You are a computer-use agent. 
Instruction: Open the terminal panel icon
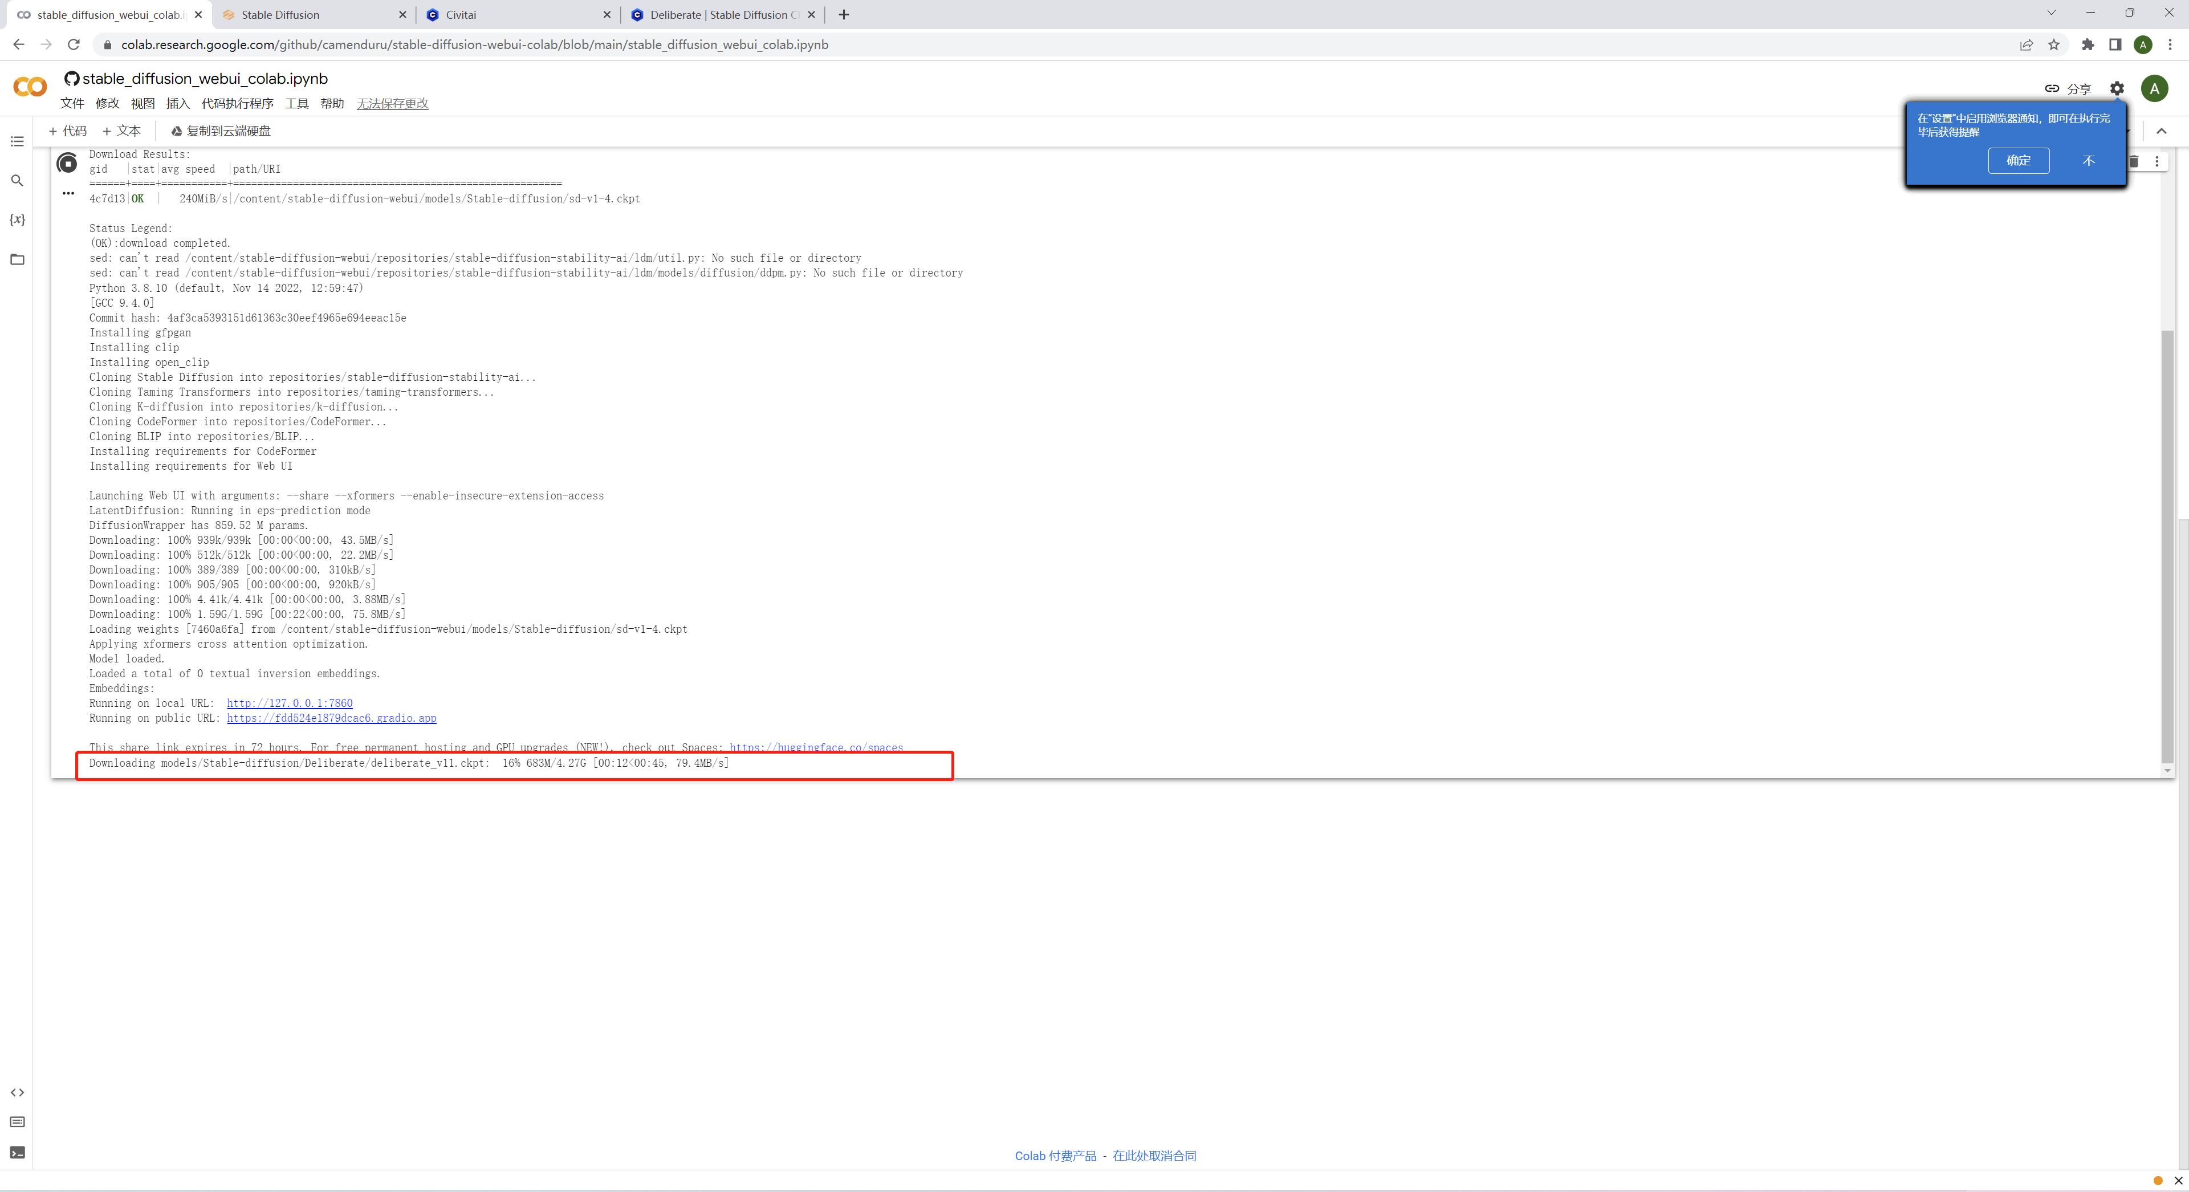point(17,1153)
